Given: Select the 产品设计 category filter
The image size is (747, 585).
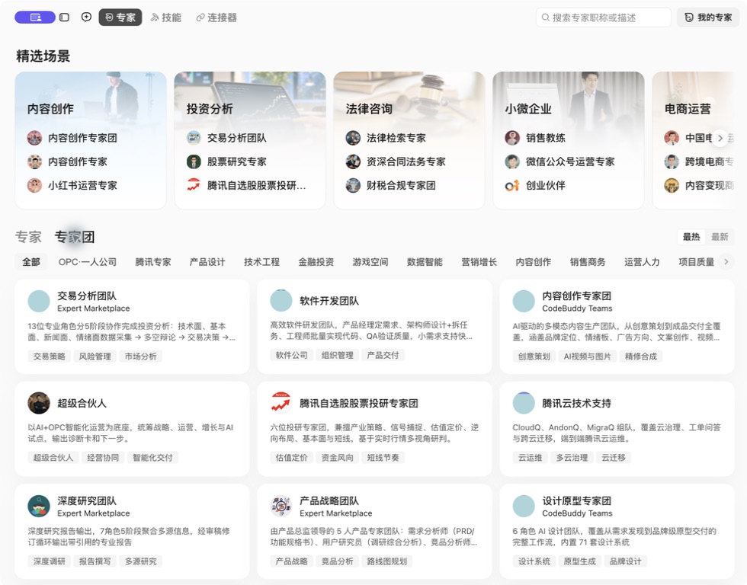Looking at the screenshot, I should (207, 262).
